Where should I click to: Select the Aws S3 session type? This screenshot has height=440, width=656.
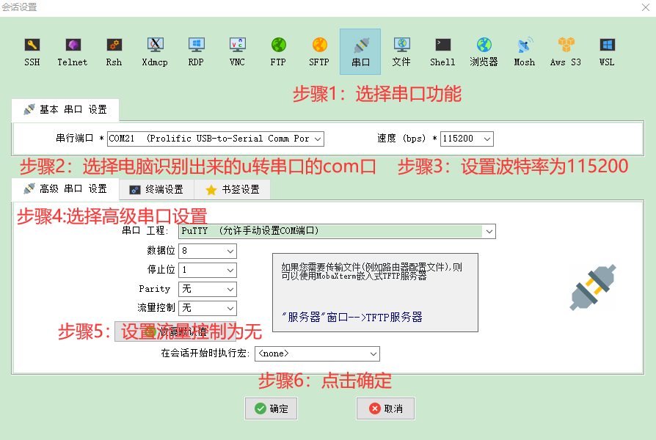(x=566, y=52)
